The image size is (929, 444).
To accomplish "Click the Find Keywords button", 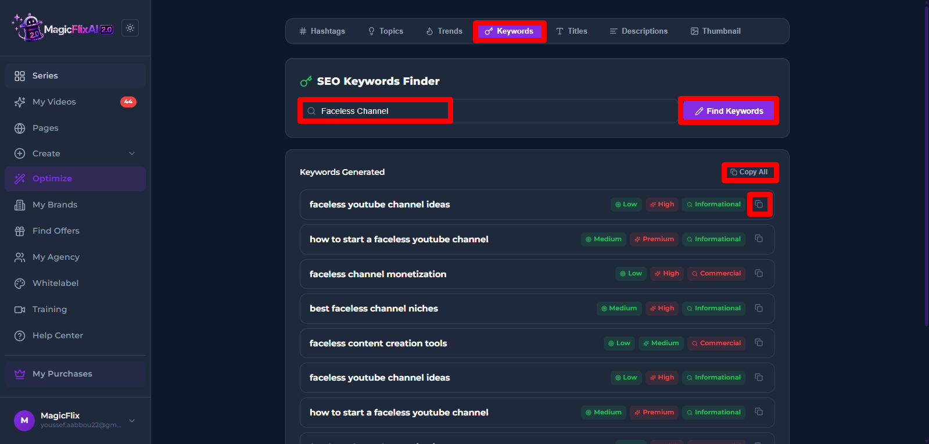I will point(729,111).
